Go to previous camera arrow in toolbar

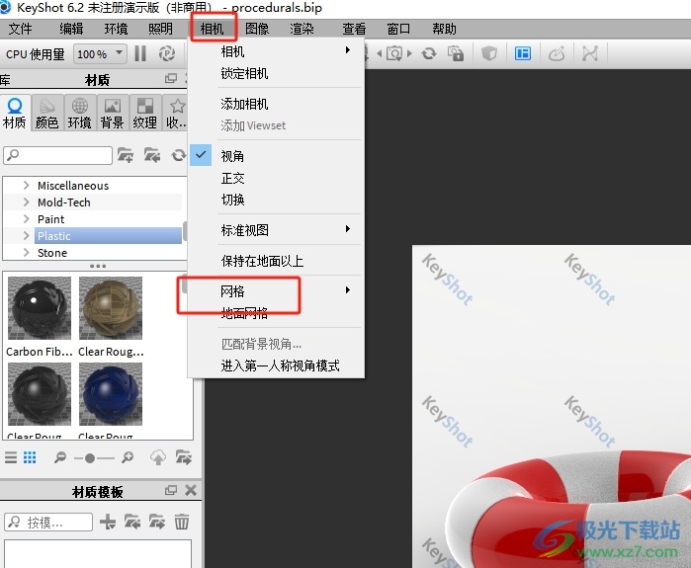pos(379,53)
